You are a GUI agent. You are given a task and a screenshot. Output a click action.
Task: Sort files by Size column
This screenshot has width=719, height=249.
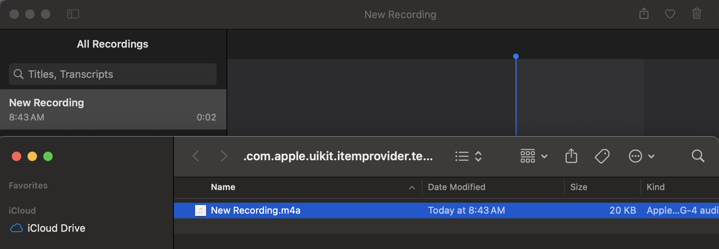tap(579, 187)
